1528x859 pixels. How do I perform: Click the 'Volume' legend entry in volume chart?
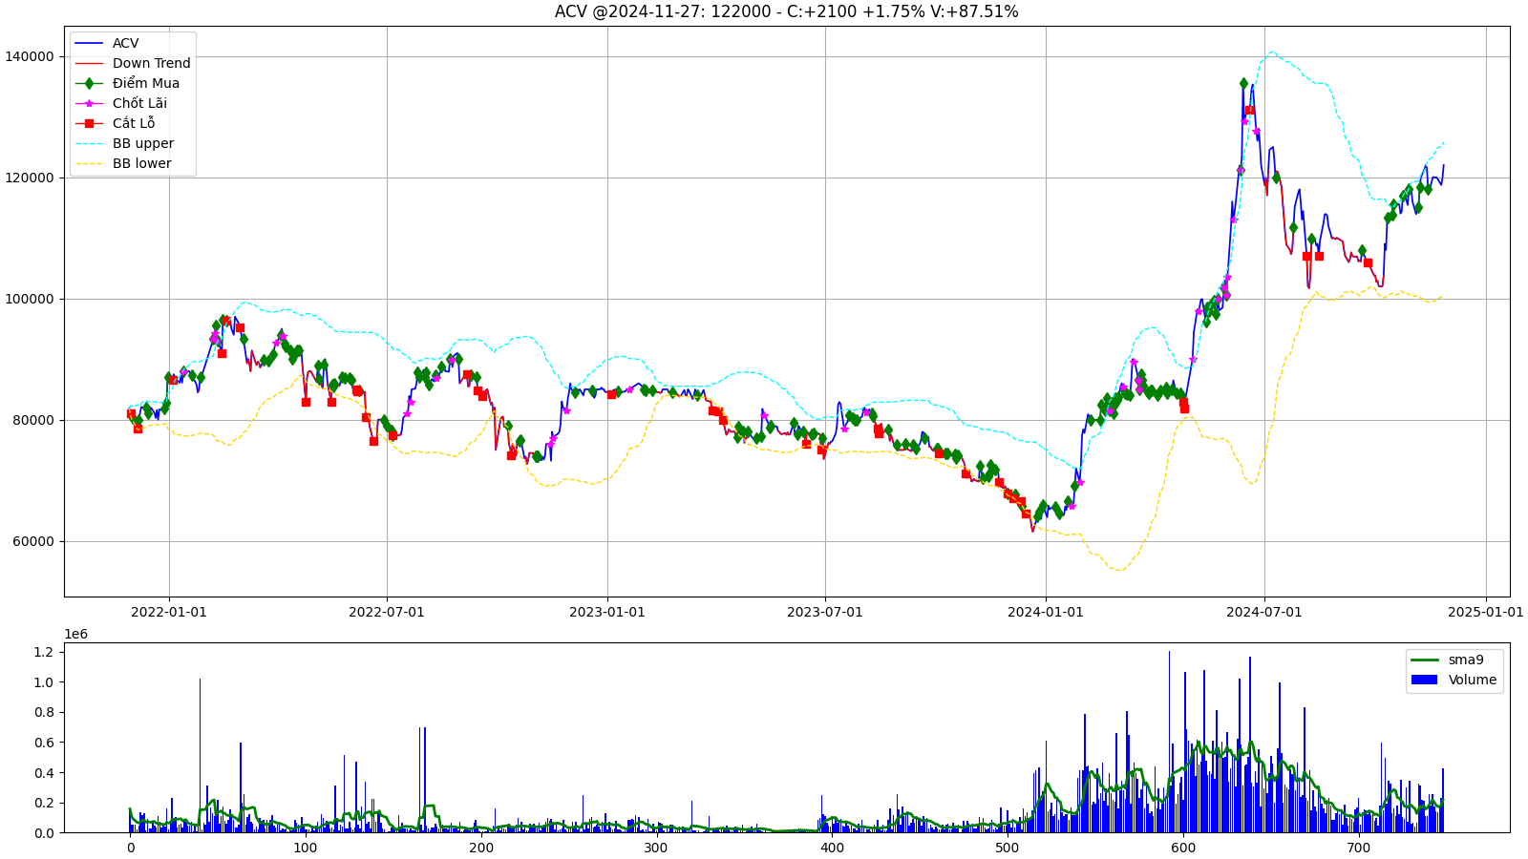pyautogui.click(x=1473, y=680)
